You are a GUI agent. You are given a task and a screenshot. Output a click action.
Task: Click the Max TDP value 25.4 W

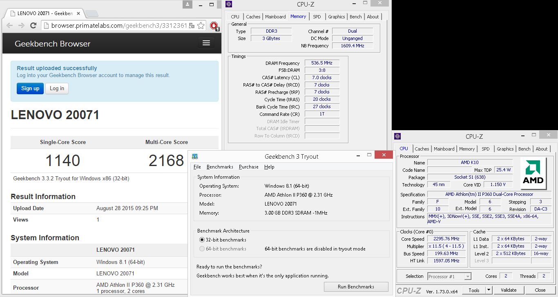tap(503, 170)
